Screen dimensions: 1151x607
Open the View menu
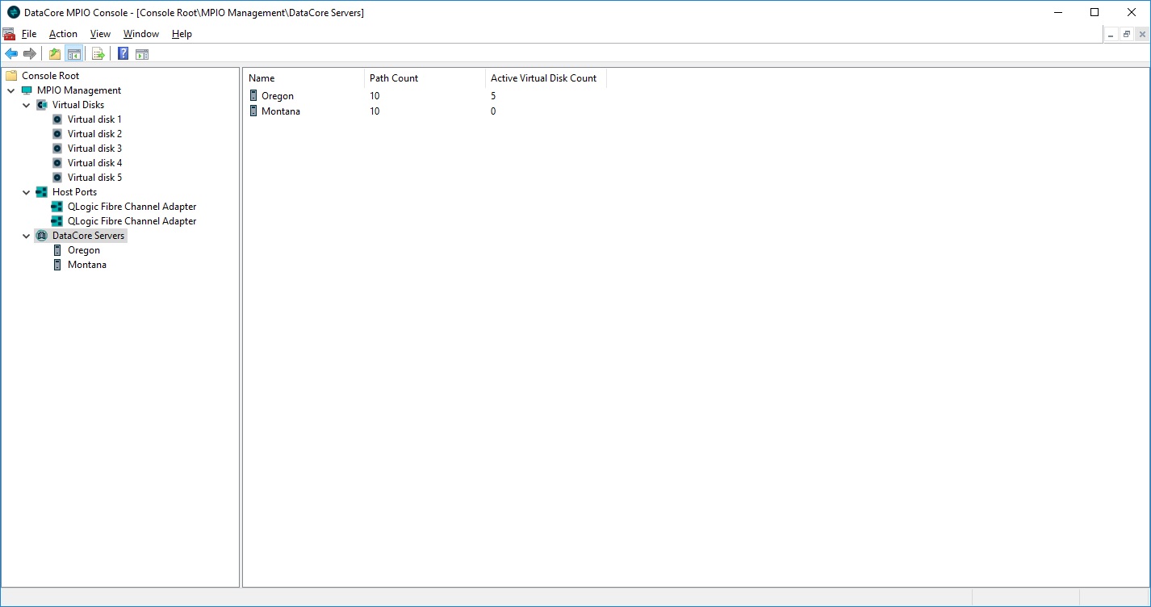(100, 34)
